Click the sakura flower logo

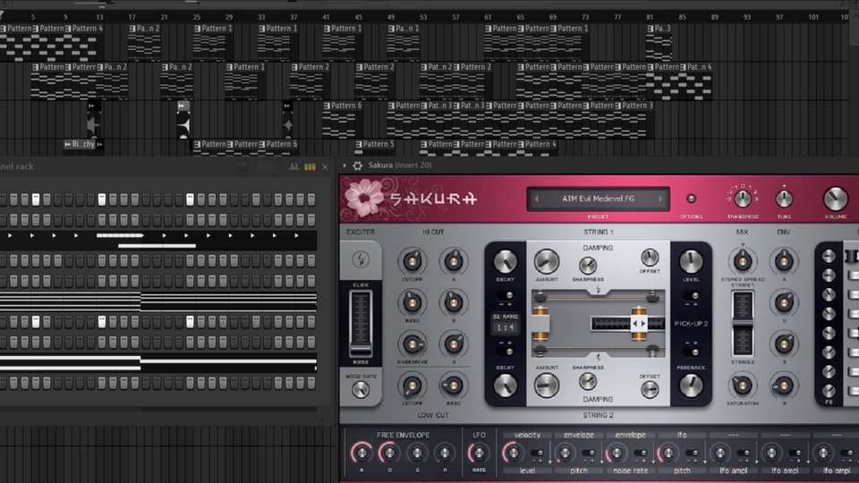point(362,197)
